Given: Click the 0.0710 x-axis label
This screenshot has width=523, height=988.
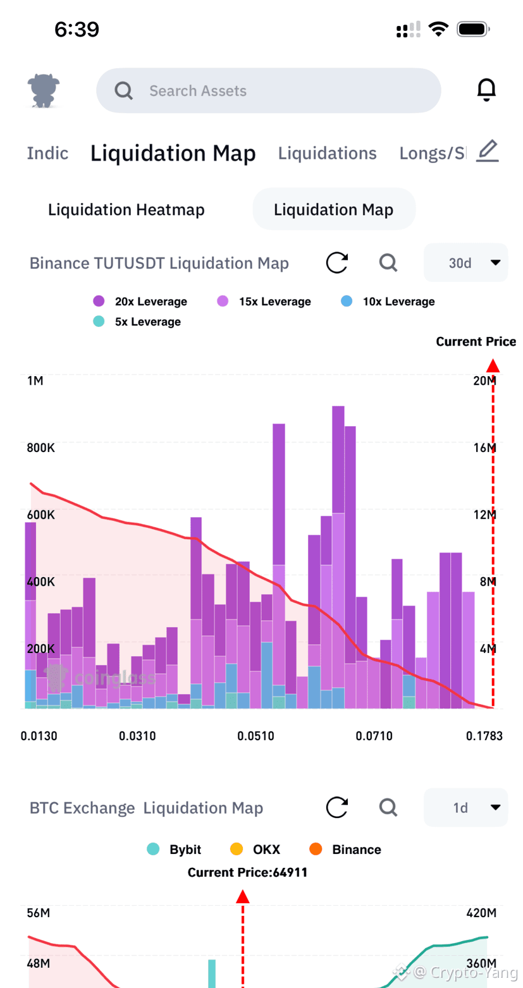Looking at the screenshot, I should point(374,736).
